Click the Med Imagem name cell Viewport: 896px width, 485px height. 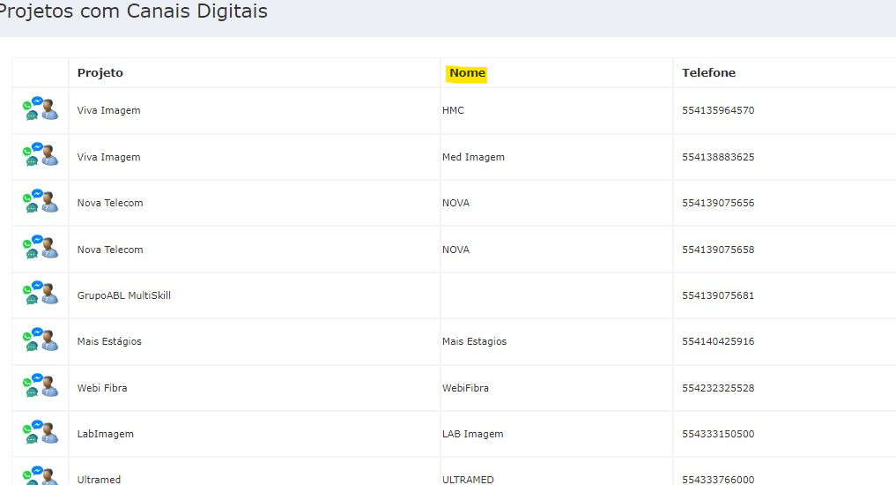pyautogui.click(x=473, y=157)
